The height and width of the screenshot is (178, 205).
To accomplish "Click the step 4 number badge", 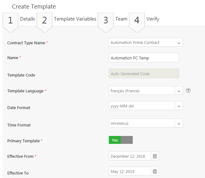I will [x=137, y=21].
